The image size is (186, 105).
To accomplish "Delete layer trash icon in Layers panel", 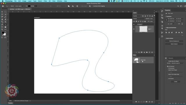I will 152,52.
